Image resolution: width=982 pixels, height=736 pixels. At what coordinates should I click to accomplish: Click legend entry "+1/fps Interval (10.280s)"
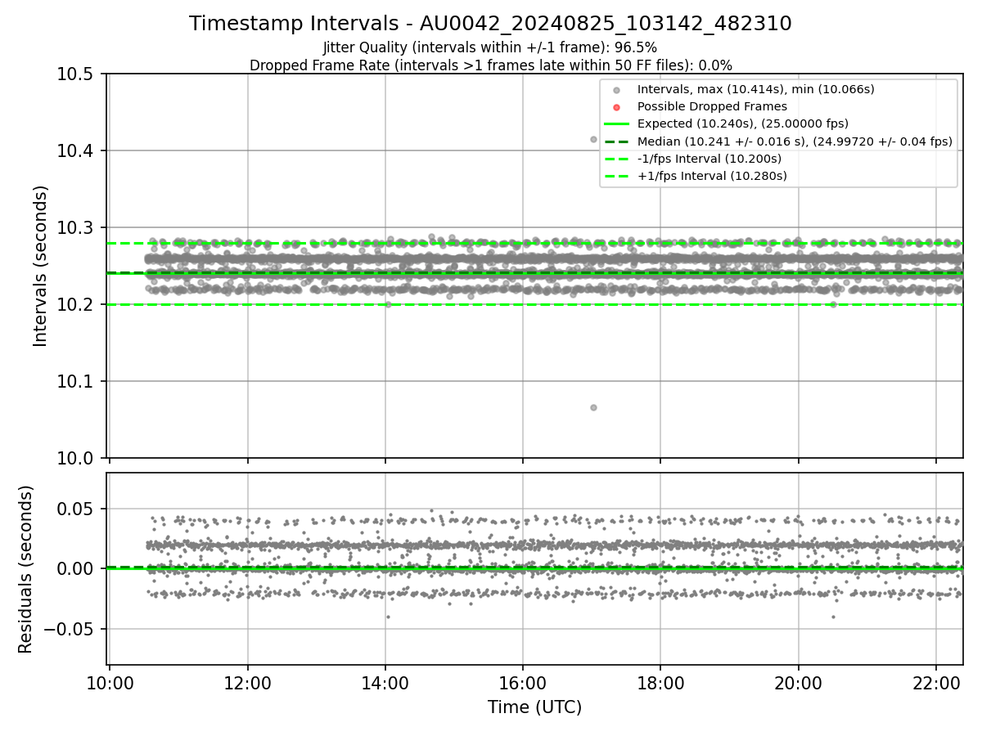point(712,176)
